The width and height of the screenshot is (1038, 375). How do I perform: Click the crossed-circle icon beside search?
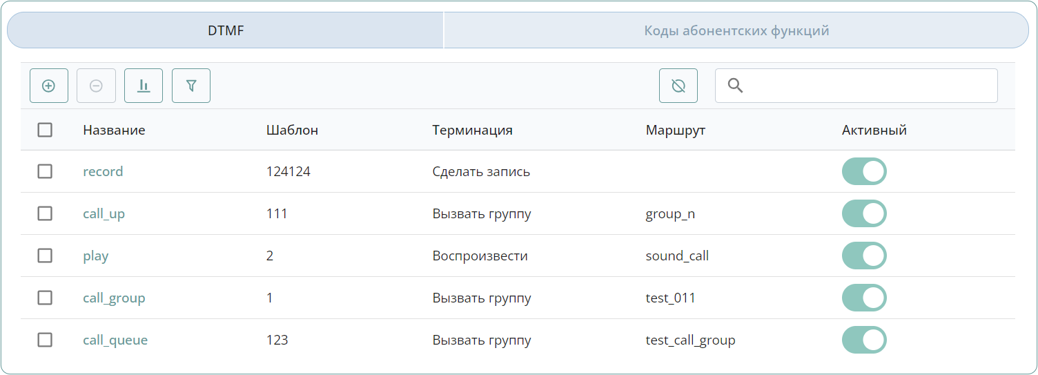click(x=678, y=86)
